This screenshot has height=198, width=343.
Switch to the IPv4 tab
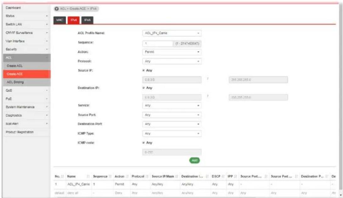click(74, 20)
